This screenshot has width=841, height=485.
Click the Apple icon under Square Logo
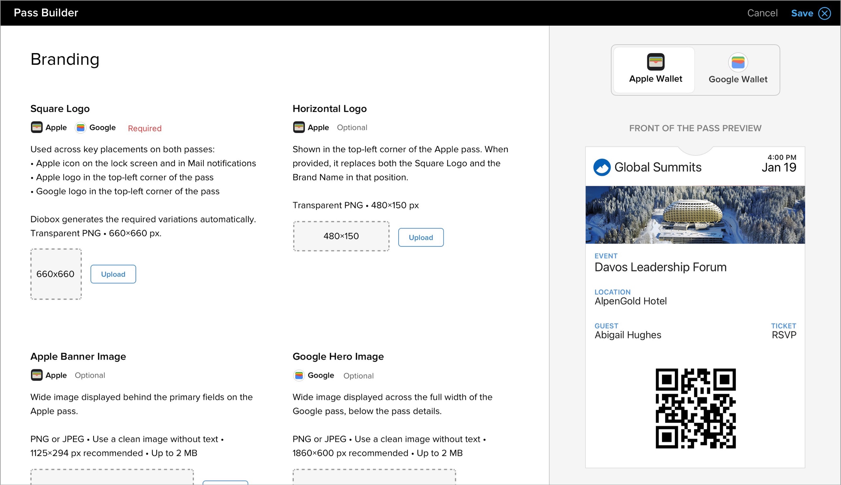pos(37,127)
